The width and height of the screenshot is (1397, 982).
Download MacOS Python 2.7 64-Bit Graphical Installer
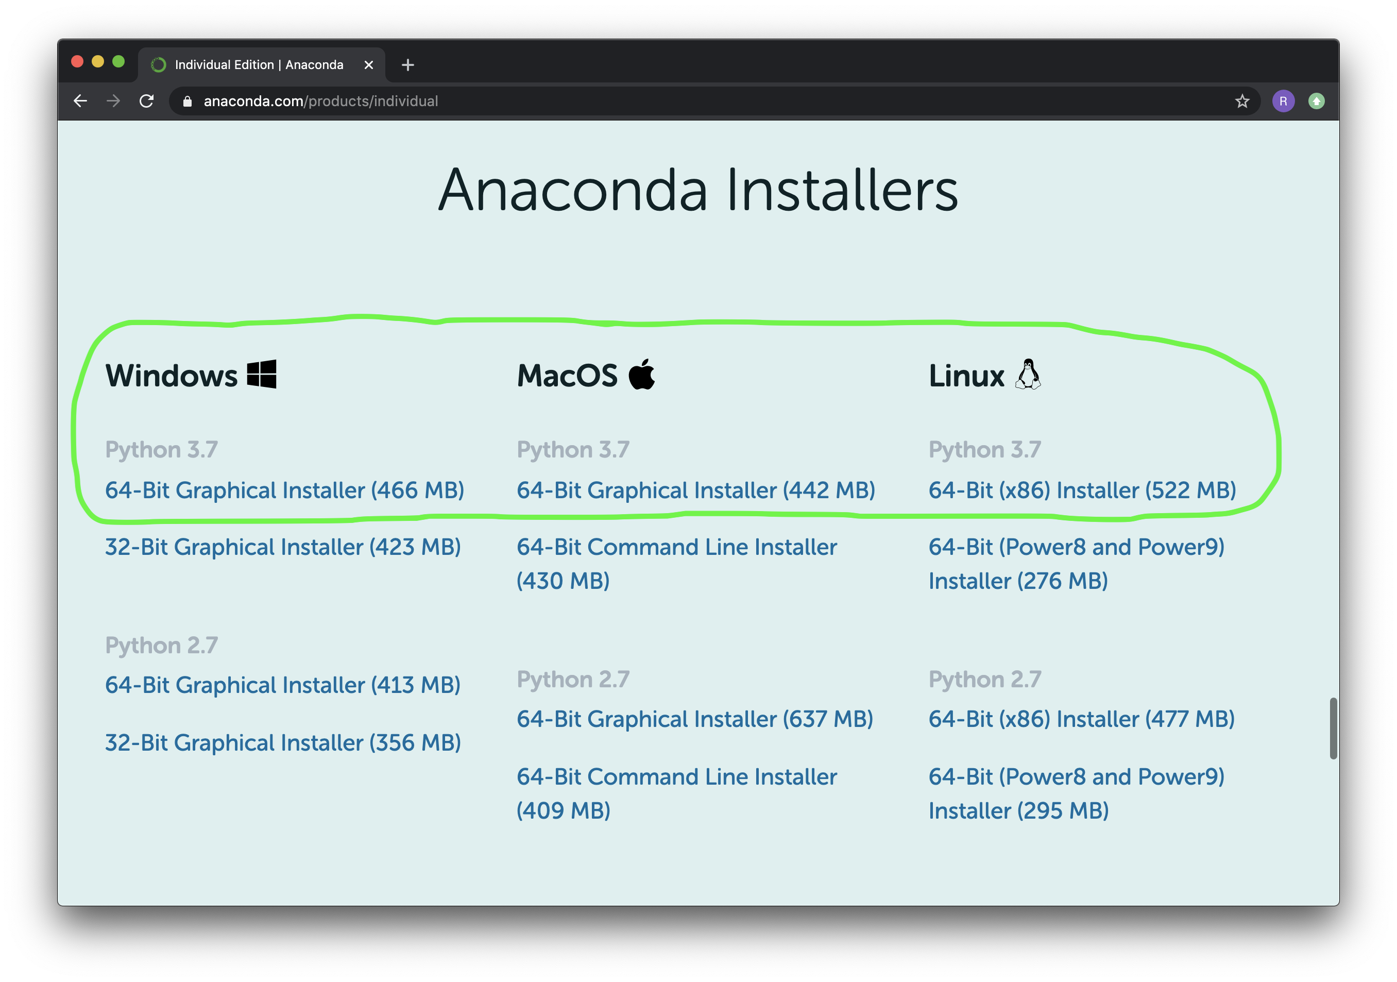[695, 719]
